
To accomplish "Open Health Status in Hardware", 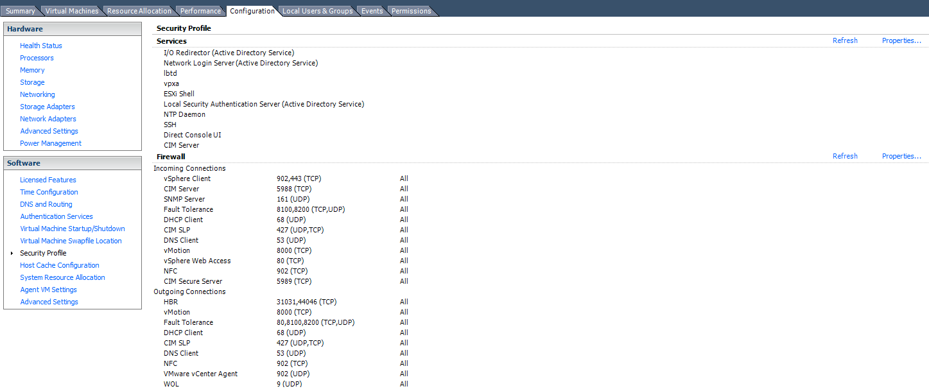I will [41, 46].
